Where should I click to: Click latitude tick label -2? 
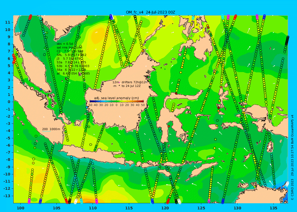tap(8, 116)
